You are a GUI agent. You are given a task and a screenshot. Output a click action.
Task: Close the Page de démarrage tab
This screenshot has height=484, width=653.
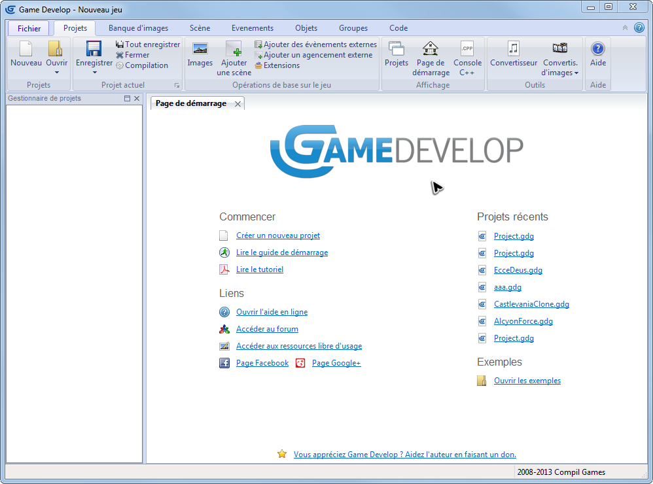point(238,104)
